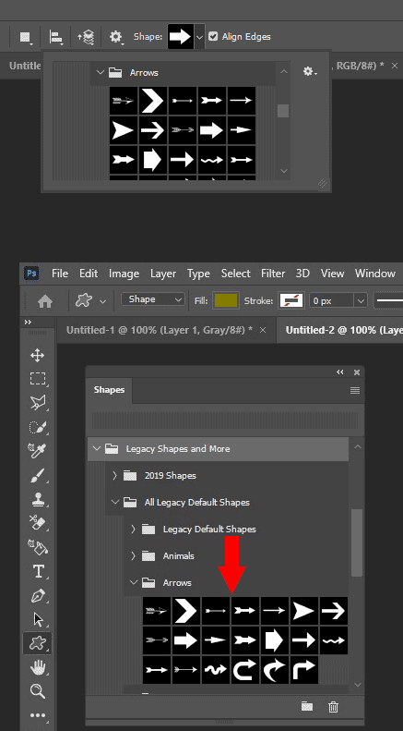Select the Type tool
This screenshot has height=731, width=403.
point(38,571)
